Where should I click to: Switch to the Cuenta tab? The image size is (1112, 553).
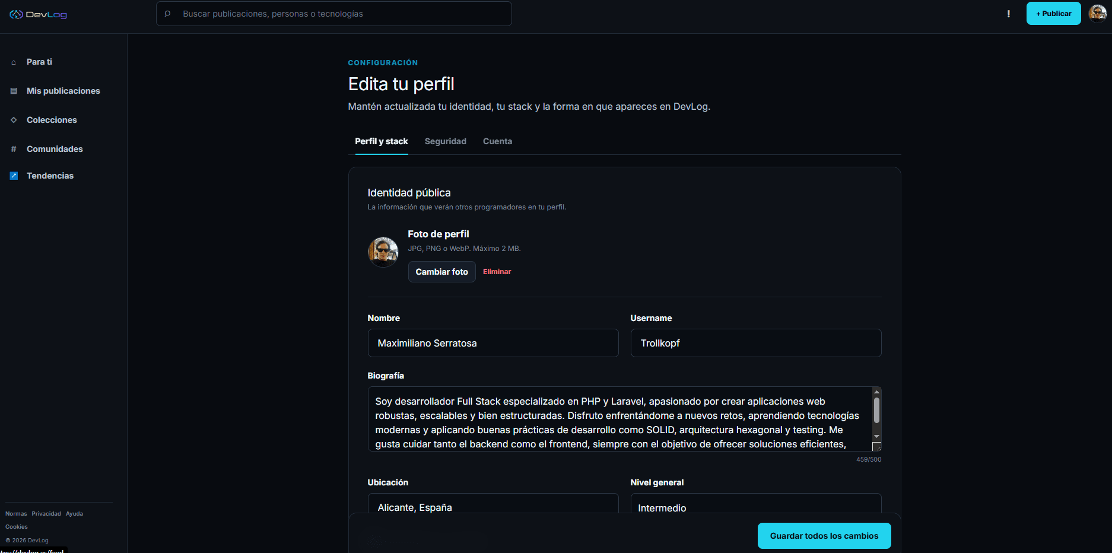pyautogui.click(x=497, y=141)
